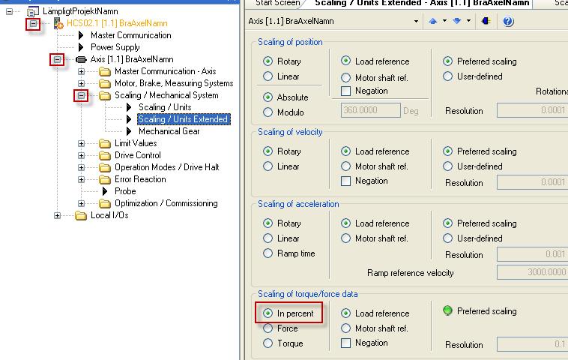568x360 pixels.
Task: Select Force radio button for torque/force data
Action: coord(268,328)
